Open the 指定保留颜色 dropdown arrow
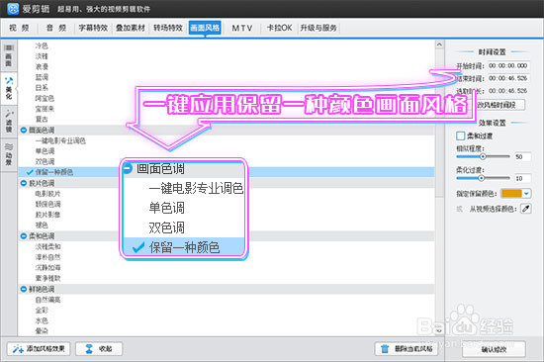544x362 pixels. tap(527, 194)
